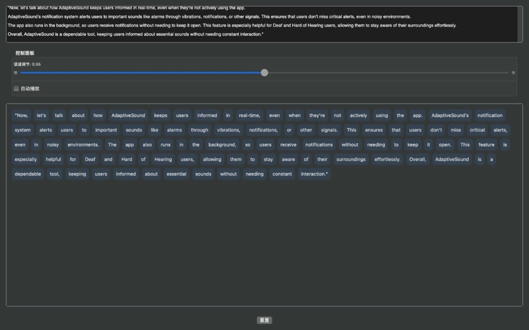Select the "environments." word chip
529x330 pixels.
tap(83, 145)
